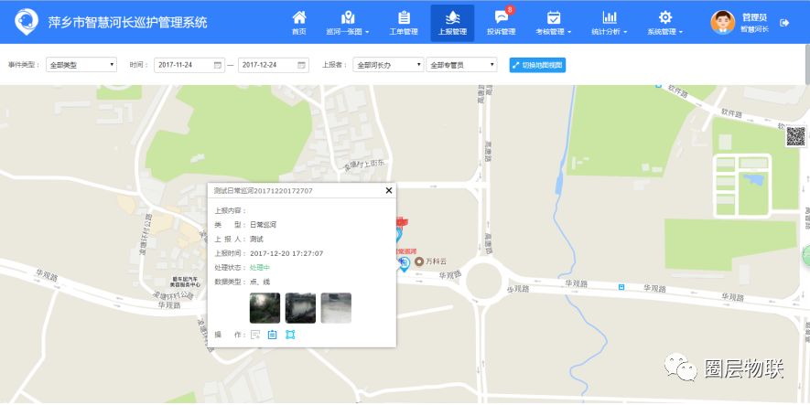This screenshot has height=405, width=810.
Task: Click the logout icon
Action: [x=784, y=23]
